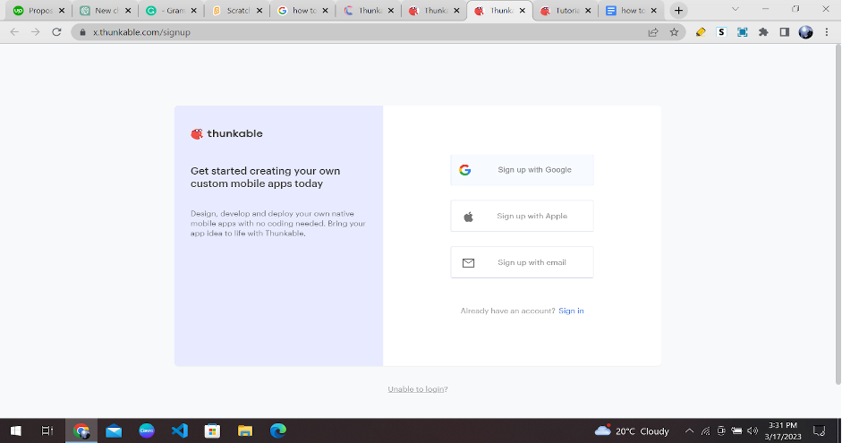Switch to the Google Docs 'how to' tab

[632, 10]
